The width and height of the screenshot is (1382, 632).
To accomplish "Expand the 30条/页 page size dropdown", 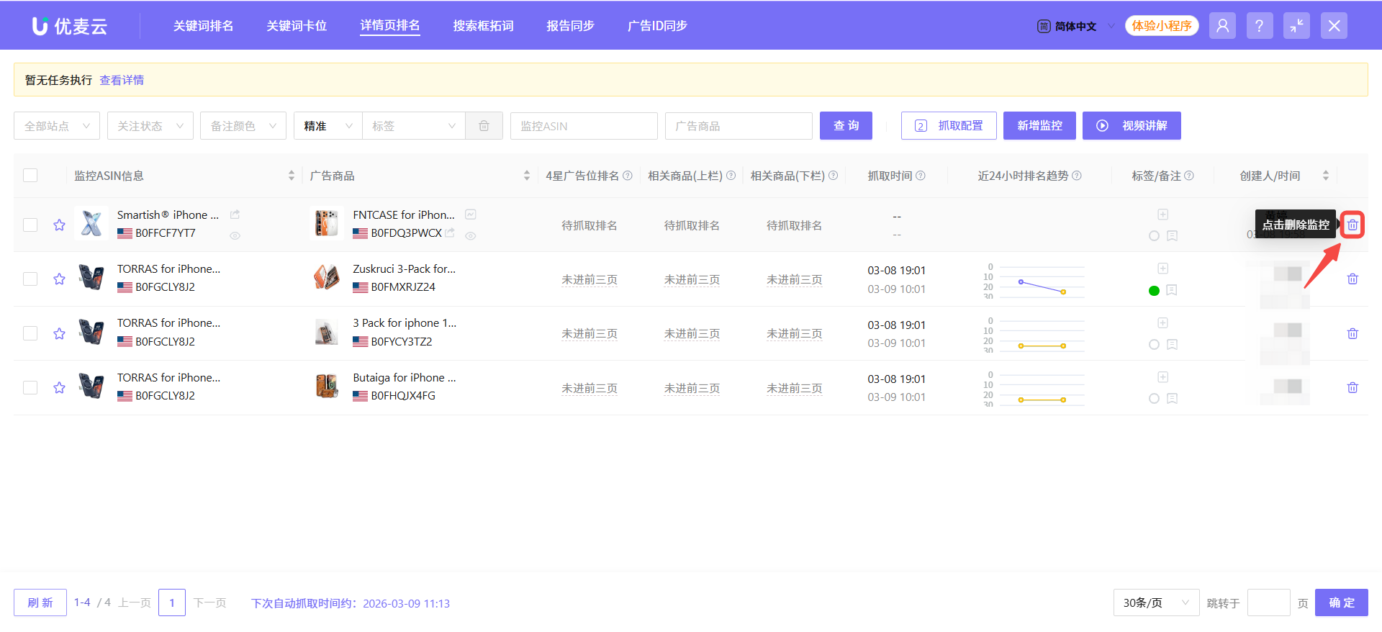I will tap(1155, 602).
